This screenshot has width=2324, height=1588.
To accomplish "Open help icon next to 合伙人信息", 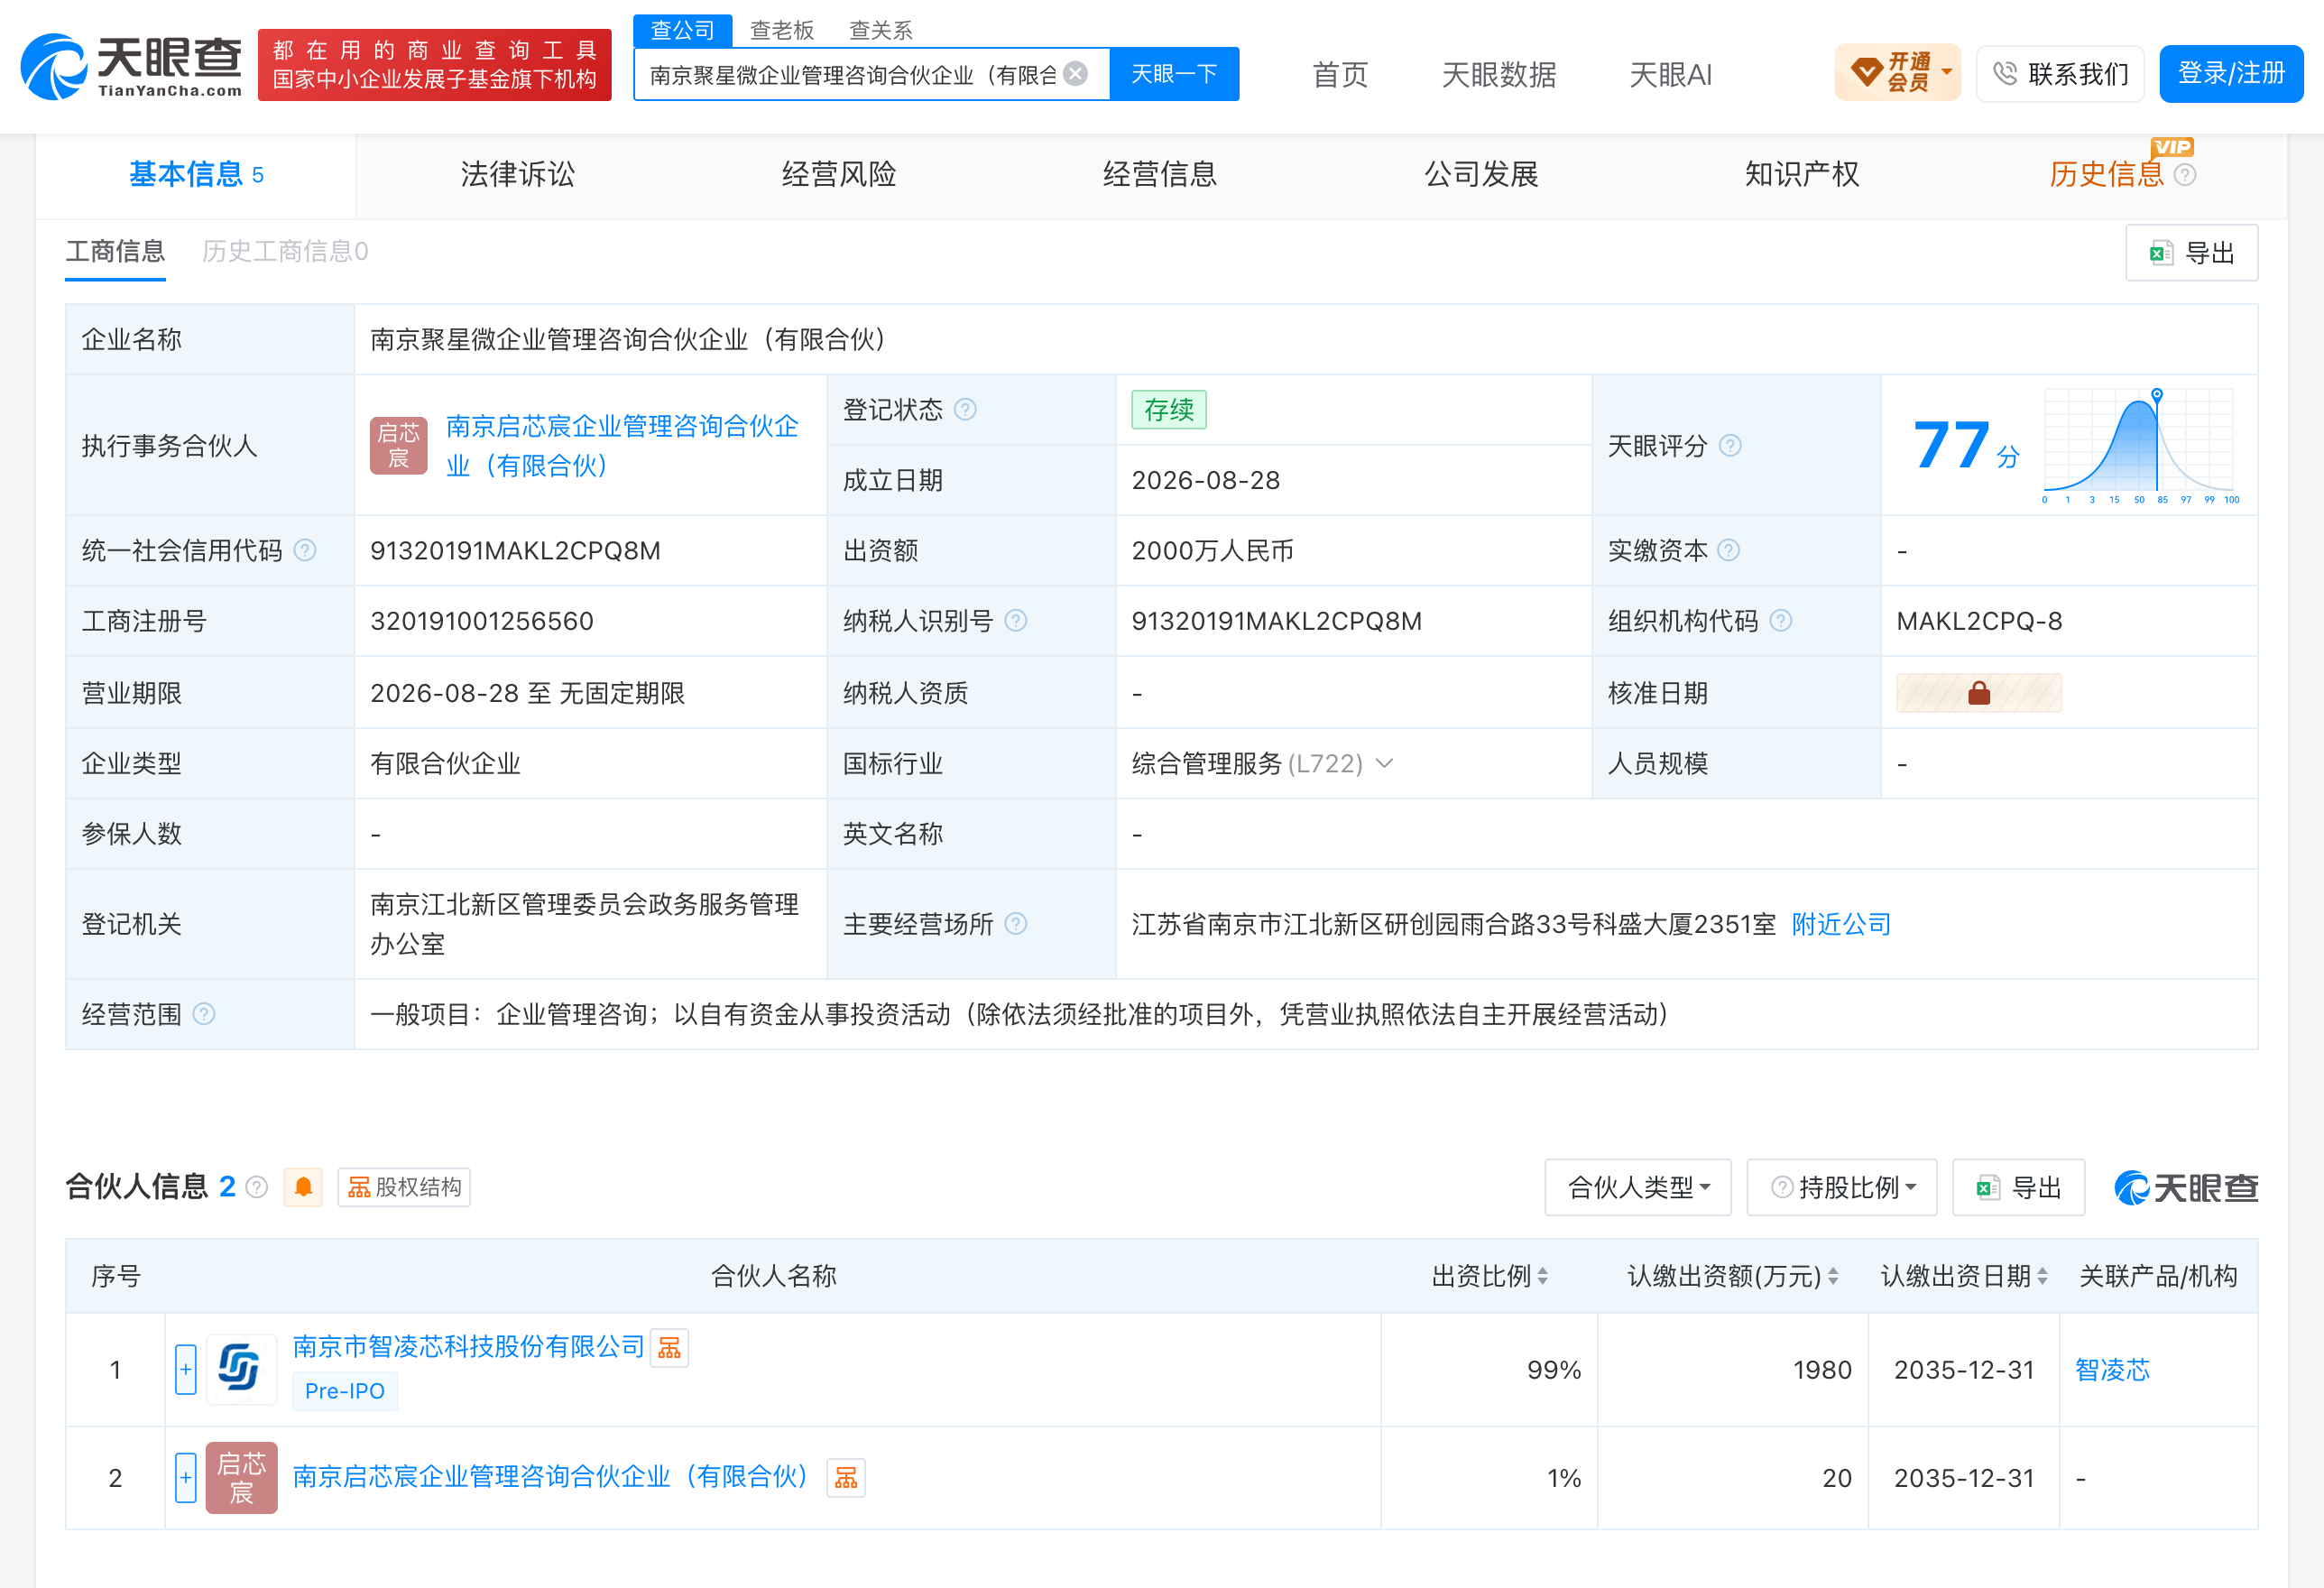I will tap(257, 1187).
